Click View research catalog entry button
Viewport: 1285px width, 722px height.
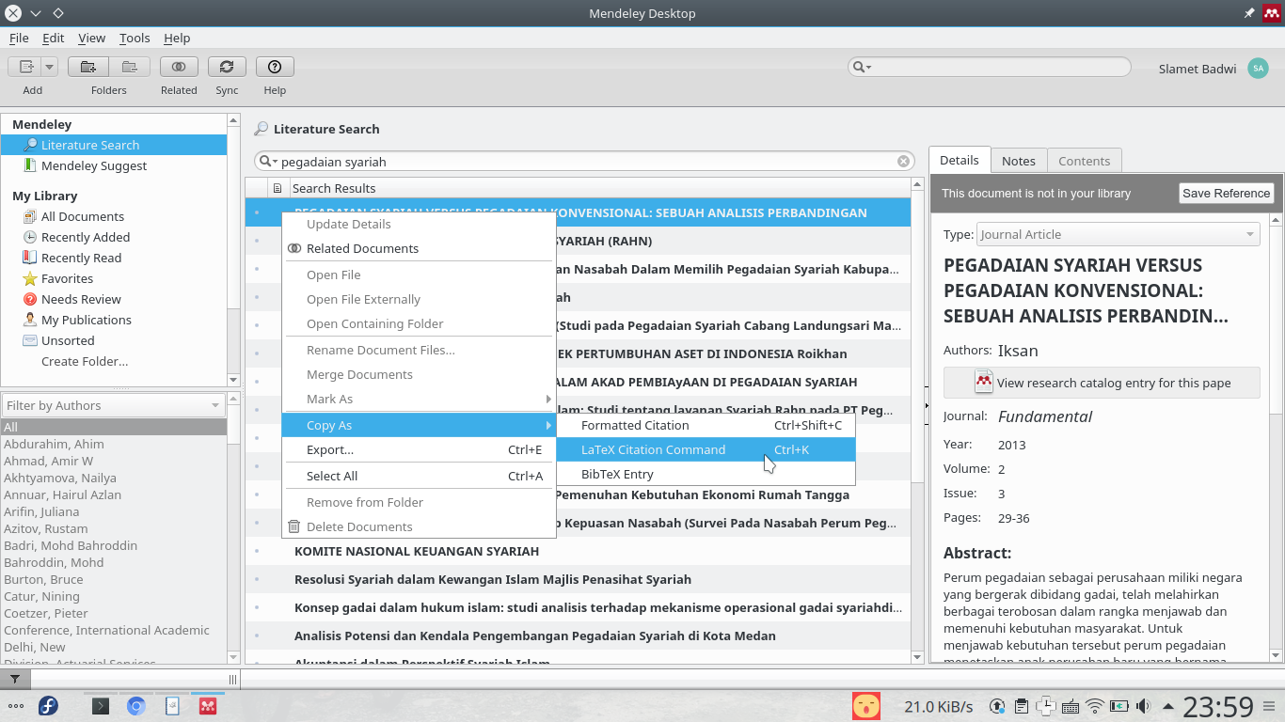coord(1102,383)
